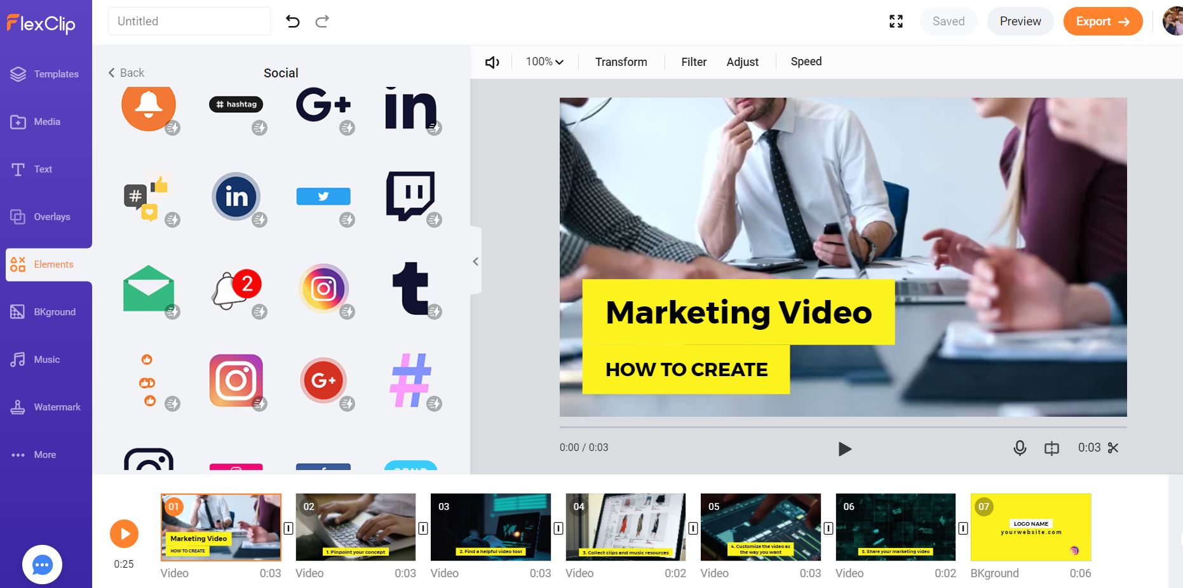Open the Music sidebar section
The image size is (1183, 588).
(x=35, y=360)
